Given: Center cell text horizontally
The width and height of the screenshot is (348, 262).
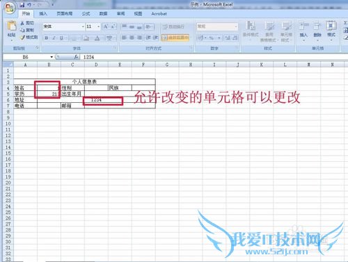Looking at the screenshot, I should tap(132, 38).
